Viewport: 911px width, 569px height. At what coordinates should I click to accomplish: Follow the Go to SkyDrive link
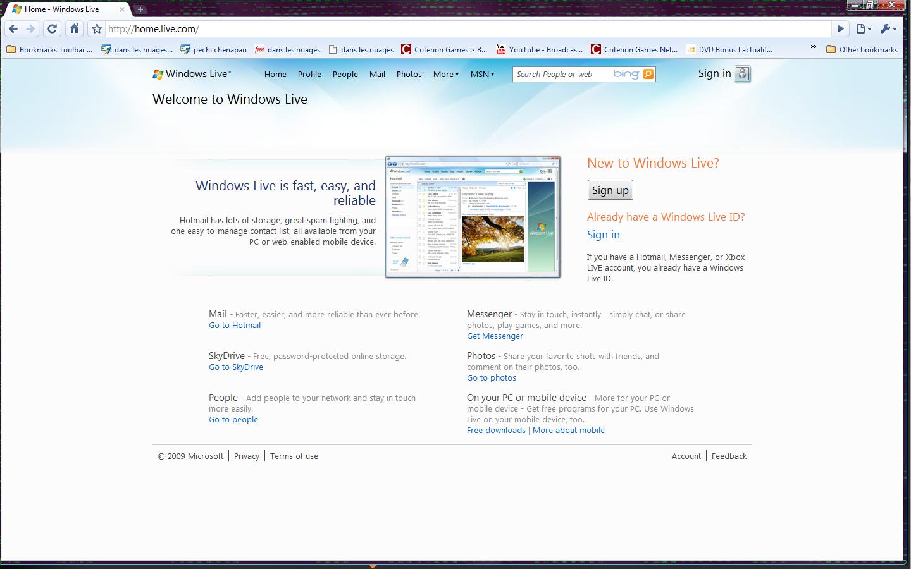236,367
